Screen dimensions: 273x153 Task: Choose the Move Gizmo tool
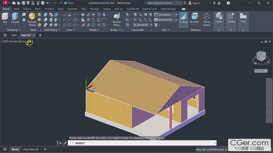(207, 19)
